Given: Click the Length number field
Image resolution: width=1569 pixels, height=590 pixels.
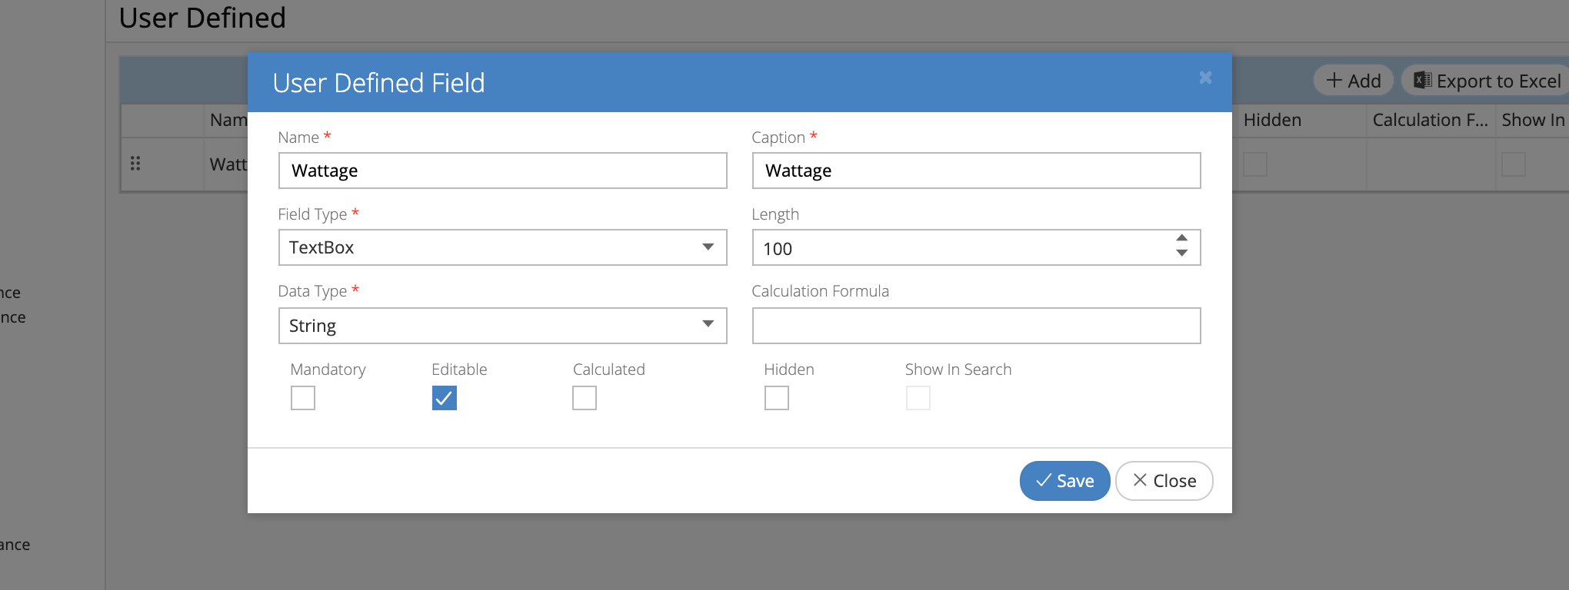Looking at the screenshot, I should coord(961,248).
